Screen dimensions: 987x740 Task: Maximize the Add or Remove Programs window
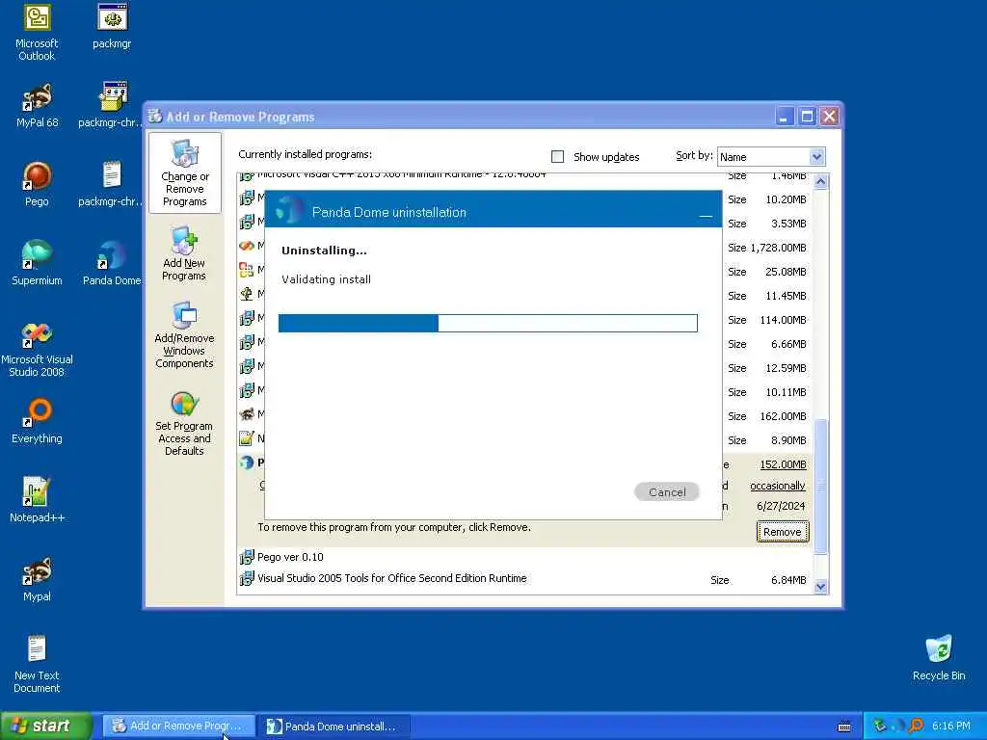[807, 117]
